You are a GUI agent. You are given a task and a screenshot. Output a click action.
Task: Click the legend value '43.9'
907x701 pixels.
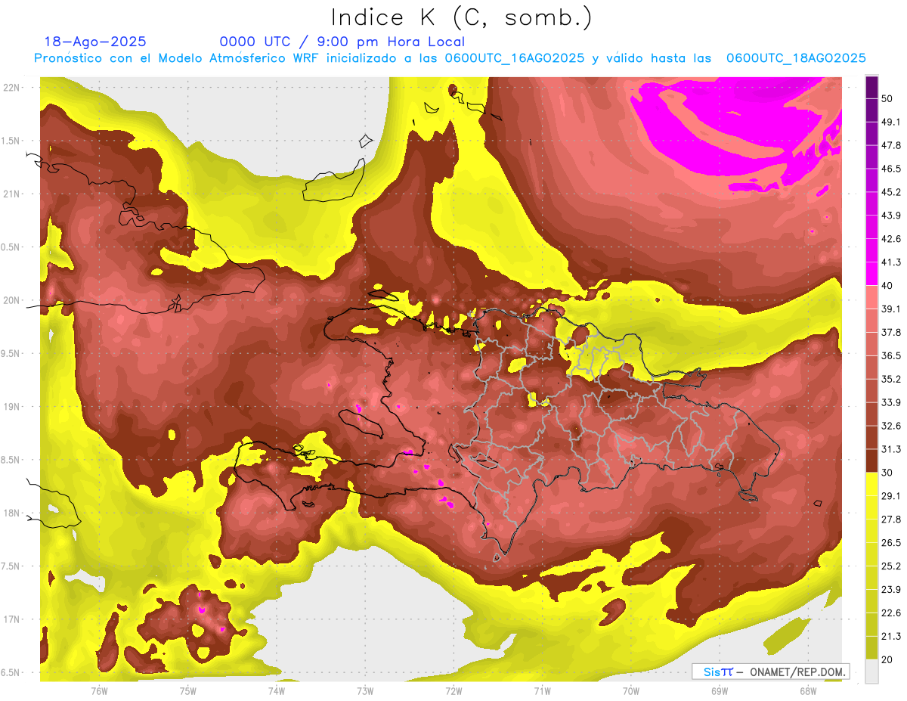pyautogui.click(x=891, y=216)
